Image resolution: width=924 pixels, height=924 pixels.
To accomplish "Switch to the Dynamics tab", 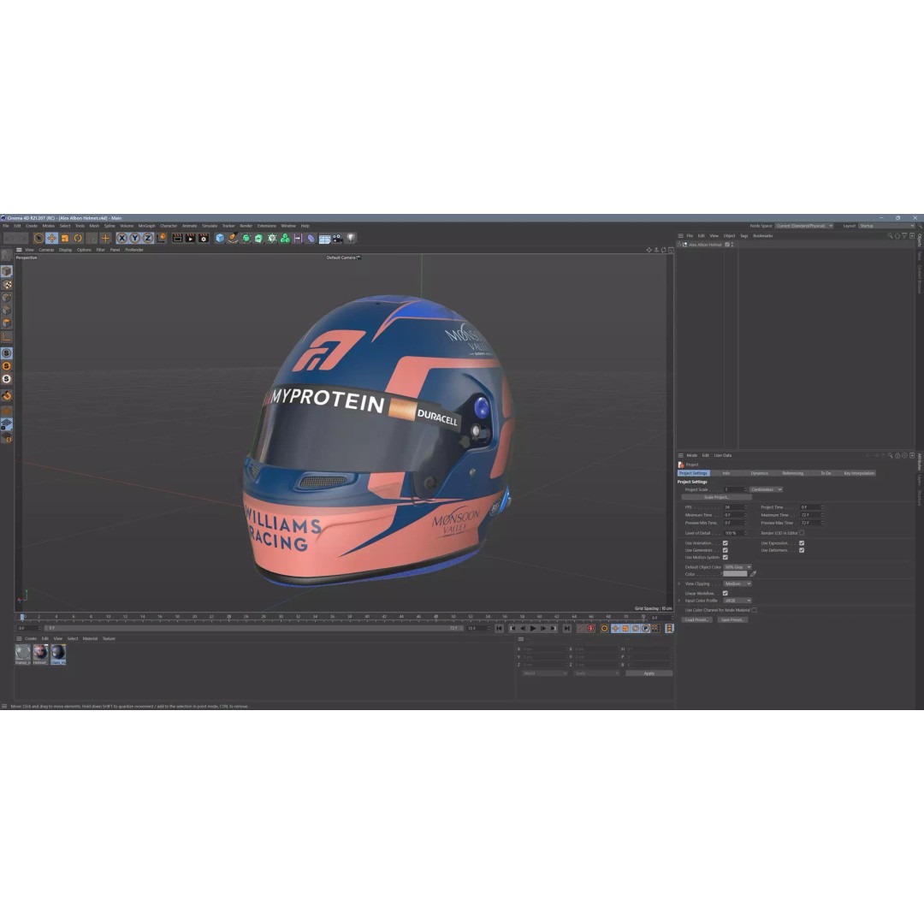I will pos(760,473).
